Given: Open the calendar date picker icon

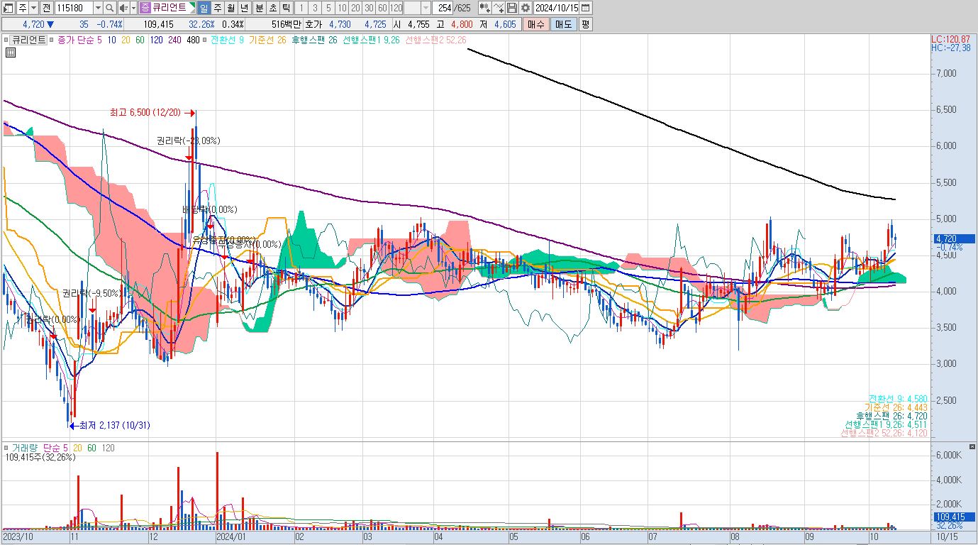Looking at the screenshot, I should 585,8.
